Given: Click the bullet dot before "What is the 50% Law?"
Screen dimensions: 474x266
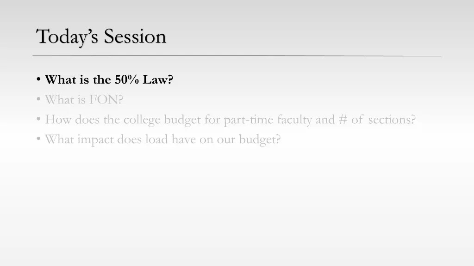Looking at the screenshot, I should click(38, 79).
